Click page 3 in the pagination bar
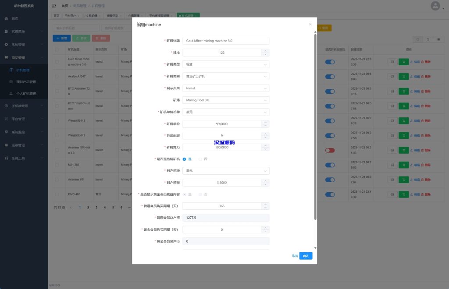This screenshot has height=289, width=449. point(97,207)
